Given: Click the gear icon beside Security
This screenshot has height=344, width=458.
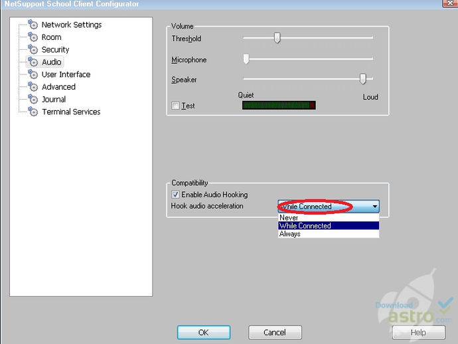Looking at the screenshot, I should (33, 49).
